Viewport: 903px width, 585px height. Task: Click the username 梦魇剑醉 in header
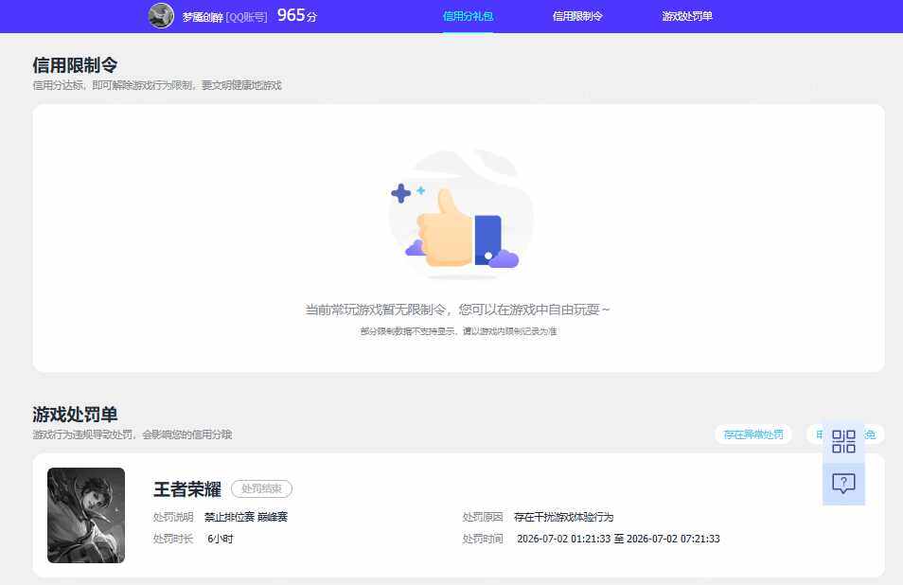[x=203, y=17]
